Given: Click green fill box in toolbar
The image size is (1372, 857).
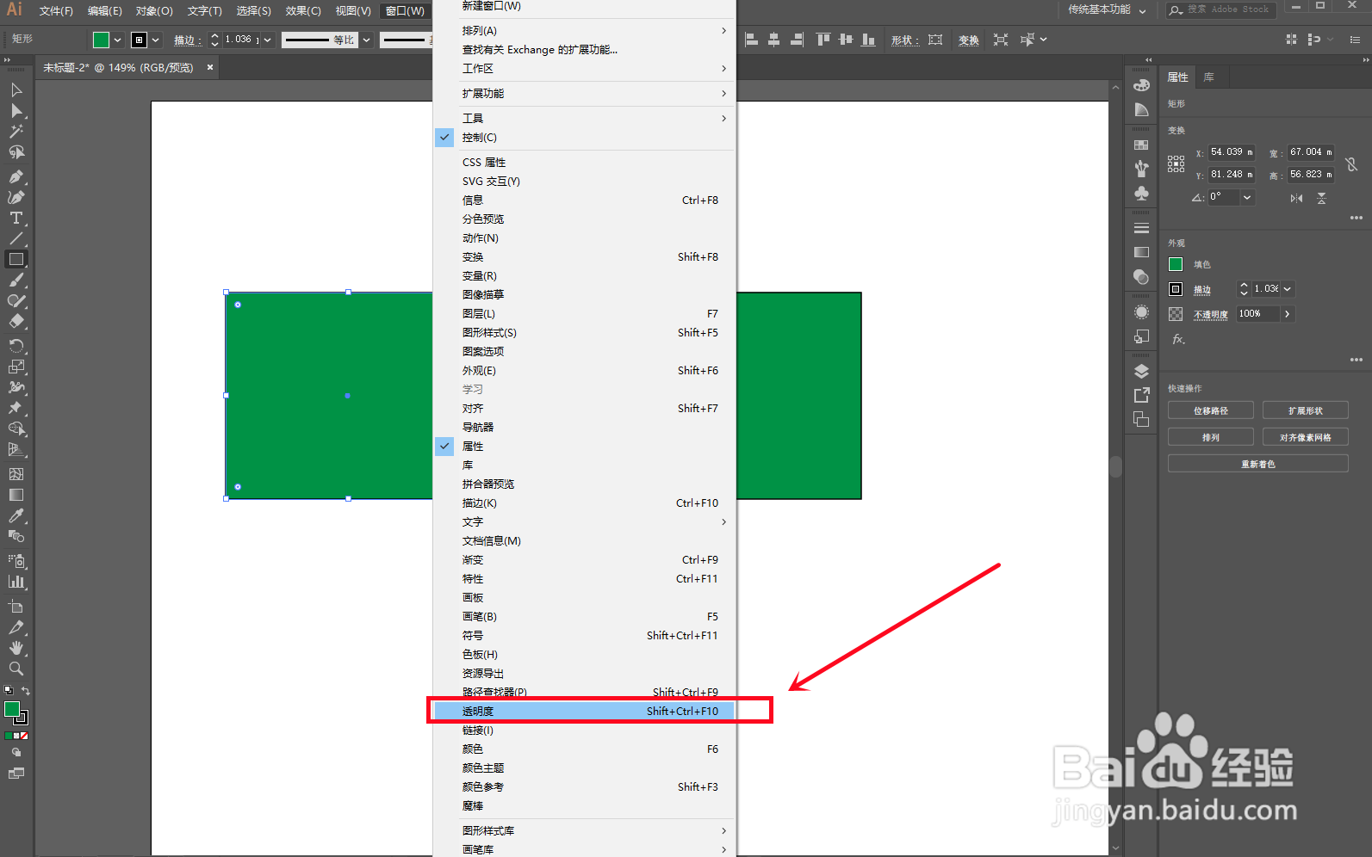Looking at the screenshot, I should pos(11,710).
